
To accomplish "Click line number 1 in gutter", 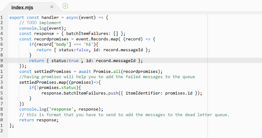I will pyautogui.click(x=1, y=18).
